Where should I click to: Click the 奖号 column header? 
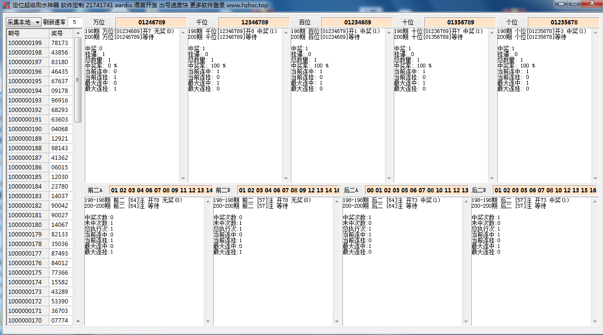click(x=61, y=33)
